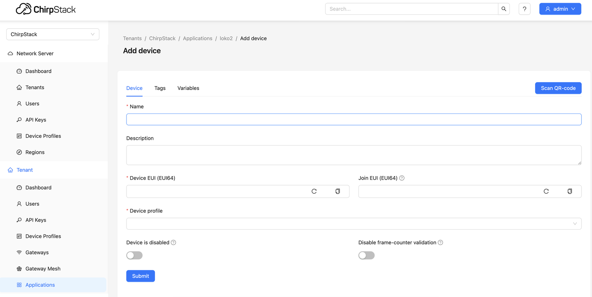The width and height of the screenshot is (592, 297).
Task: Generate random Device EUI with refresh icon
Action: tap(314, 191)
